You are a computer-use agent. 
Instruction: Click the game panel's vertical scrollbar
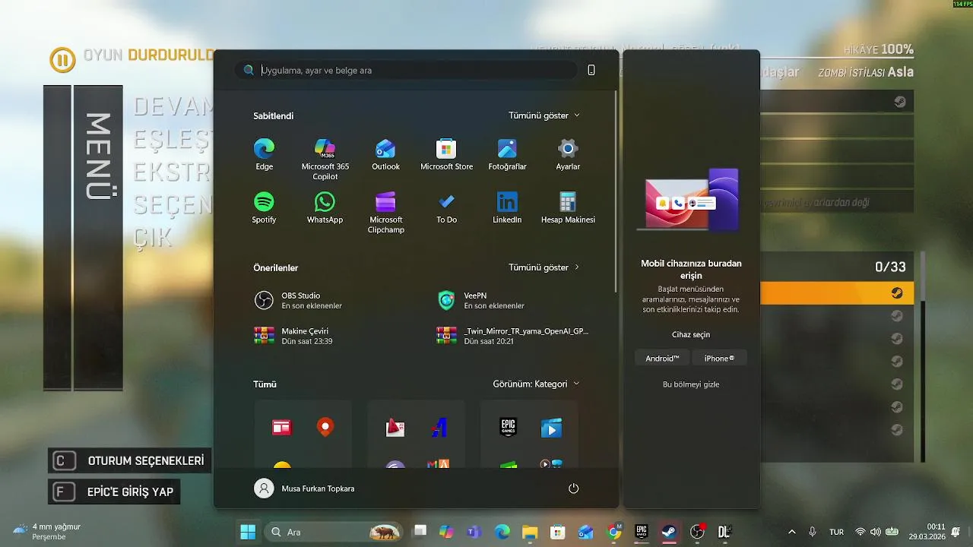click(924, 357)
